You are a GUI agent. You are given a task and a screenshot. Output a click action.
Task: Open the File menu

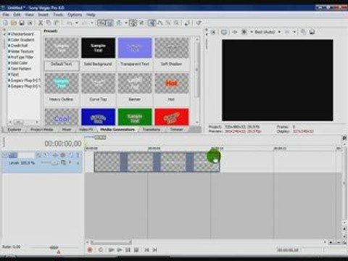[x=6, y=14]
